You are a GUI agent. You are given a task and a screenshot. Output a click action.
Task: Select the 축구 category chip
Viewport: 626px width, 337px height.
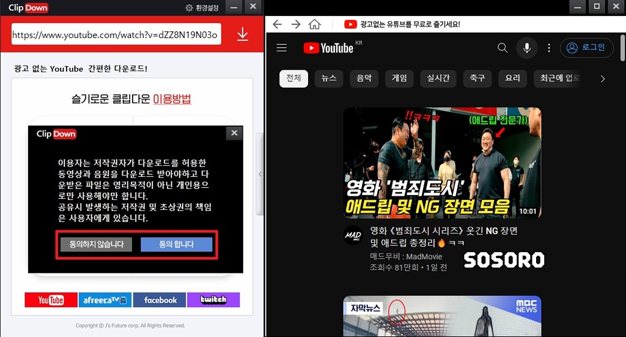click(x=477, y=78)
